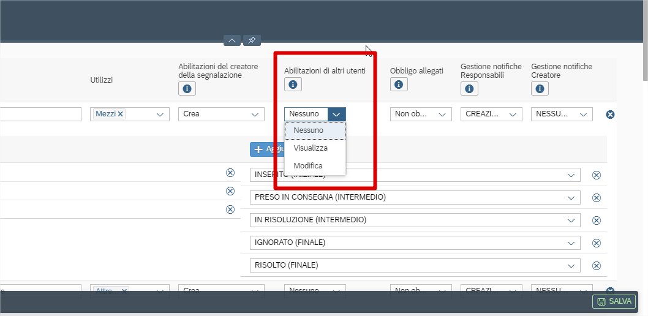The height and width of the screenshot is (316, 648).
Task: Open info for Abilitazioni di altri utenti
Action: [293, 85]
